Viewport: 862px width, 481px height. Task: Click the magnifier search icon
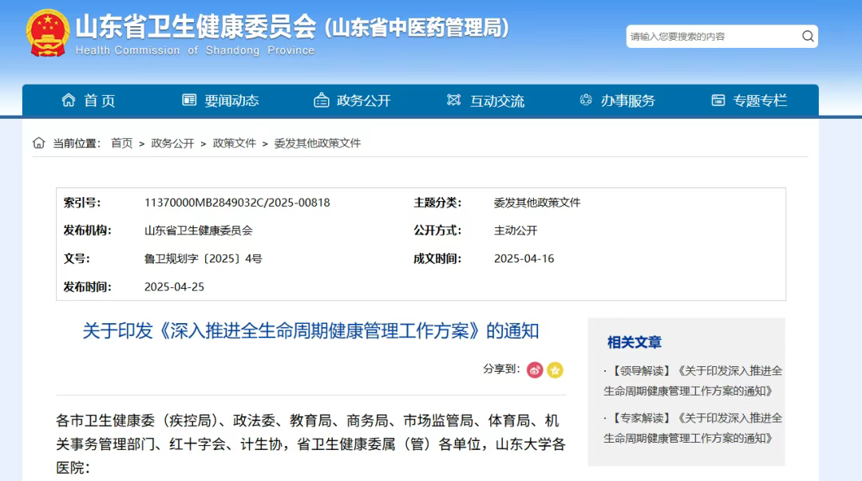pyautogui.click(x=808, y=37)
